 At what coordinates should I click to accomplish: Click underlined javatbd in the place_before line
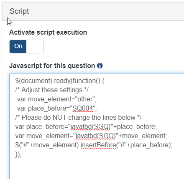point(81,127)
